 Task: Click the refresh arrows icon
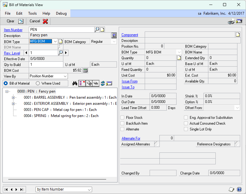click(103, 83)
